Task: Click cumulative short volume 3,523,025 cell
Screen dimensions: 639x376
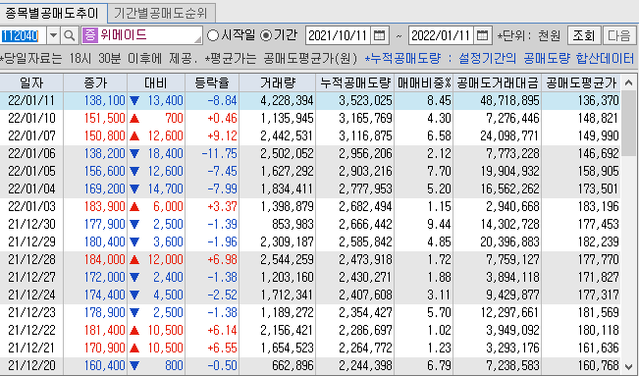Action: (355, 100)
